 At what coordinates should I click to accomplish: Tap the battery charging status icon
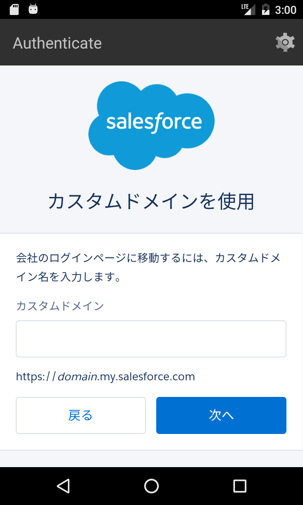(266, 9)
